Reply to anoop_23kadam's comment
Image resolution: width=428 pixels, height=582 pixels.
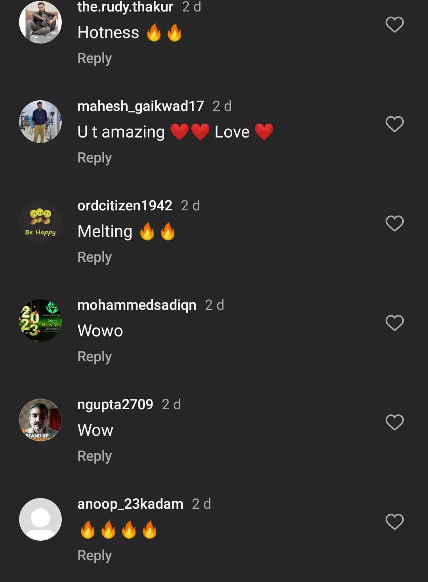click(94, 555)
